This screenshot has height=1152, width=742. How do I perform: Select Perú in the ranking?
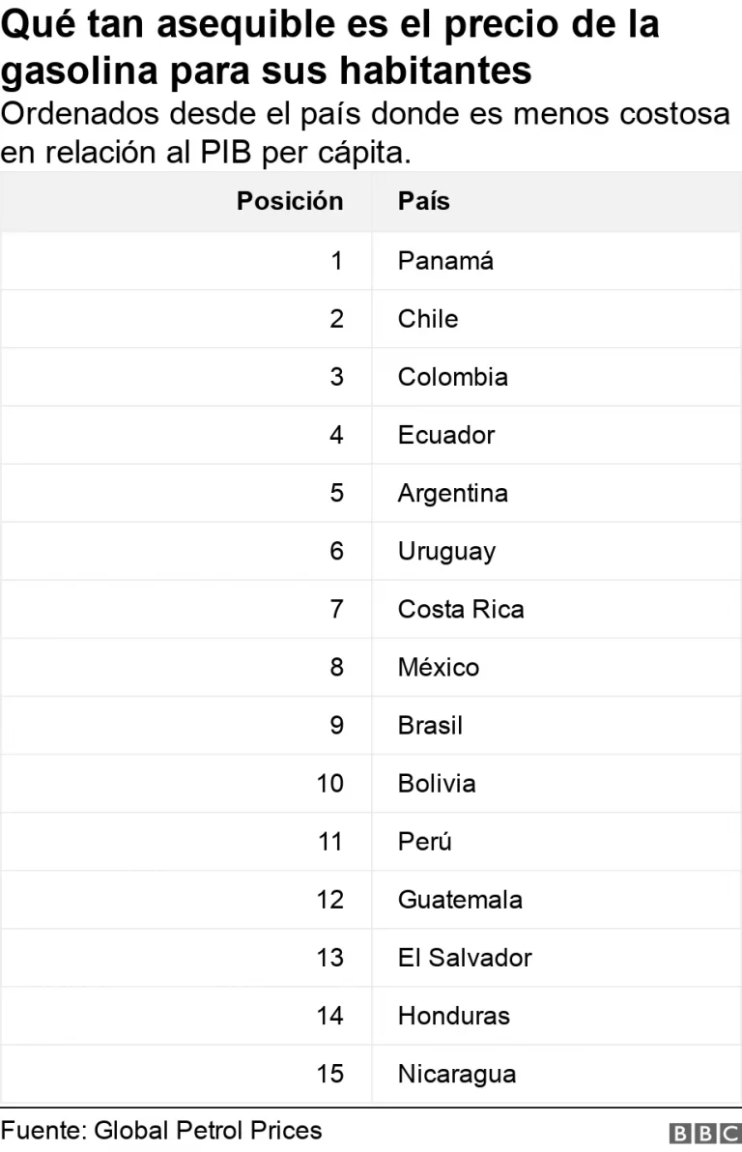coord(425,841)
